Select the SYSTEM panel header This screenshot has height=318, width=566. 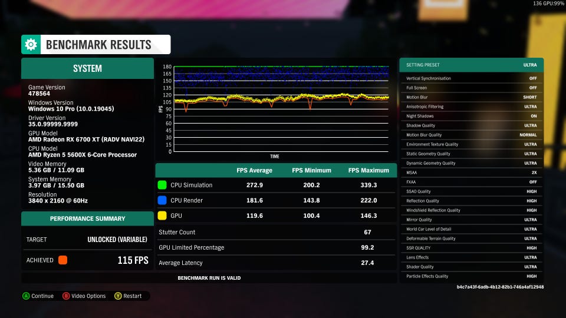[87, 68]
